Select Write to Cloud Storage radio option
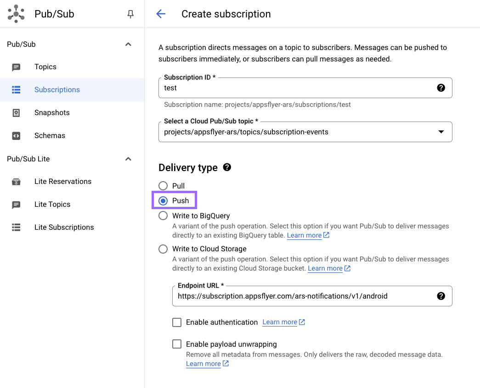The height and width of the screenshot is (388, 480). click(163, 249)
